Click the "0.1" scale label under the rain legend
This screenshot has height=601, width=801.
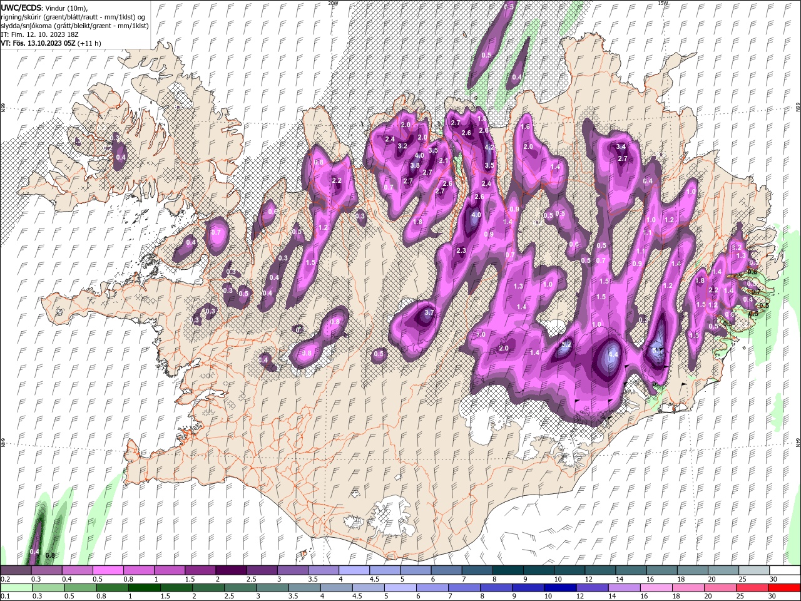click(6, 597)
